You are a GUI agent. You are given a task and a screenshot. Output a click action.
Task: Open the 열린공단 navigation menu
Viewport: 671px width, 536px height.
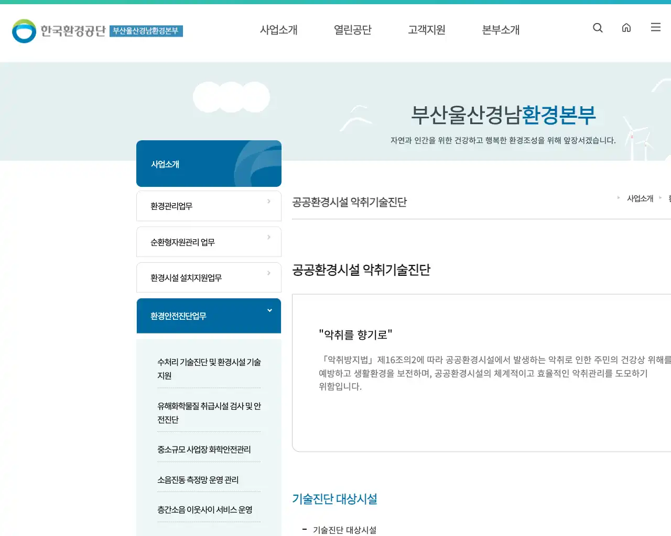352,30
